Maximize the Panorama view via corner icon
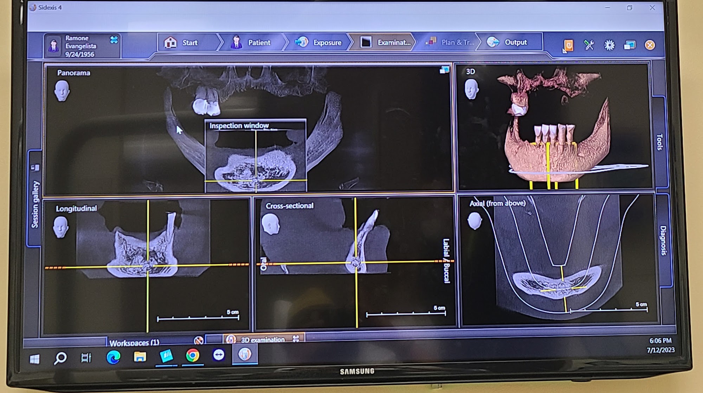 444,70
